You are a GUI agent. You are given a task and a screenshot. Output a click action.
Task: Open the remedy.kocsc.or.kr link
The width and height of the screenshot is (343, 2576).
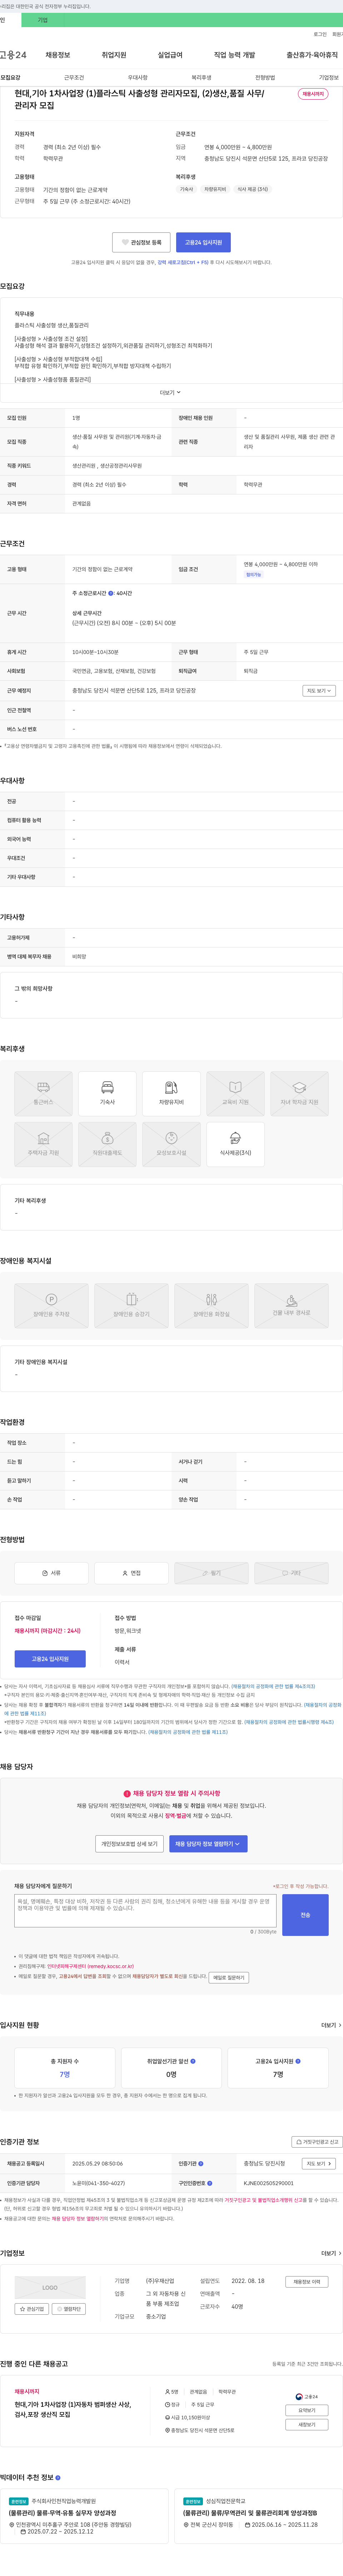pos(90,1966)
